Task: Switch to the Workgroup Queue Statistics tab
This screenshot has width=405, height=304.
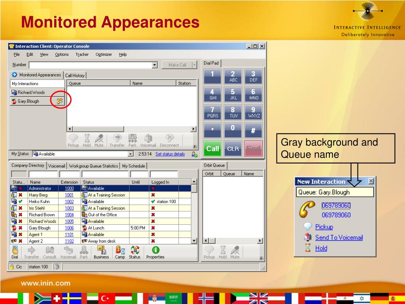Action: pyautogui.click(x=93, y=166)
